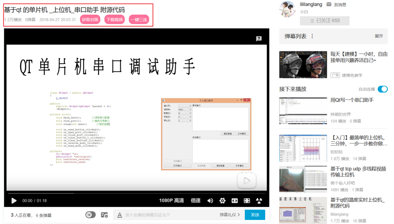This screenshot has width=394, height=224.
Task: Open the player settings gear
Action: [x=223, y=201]
